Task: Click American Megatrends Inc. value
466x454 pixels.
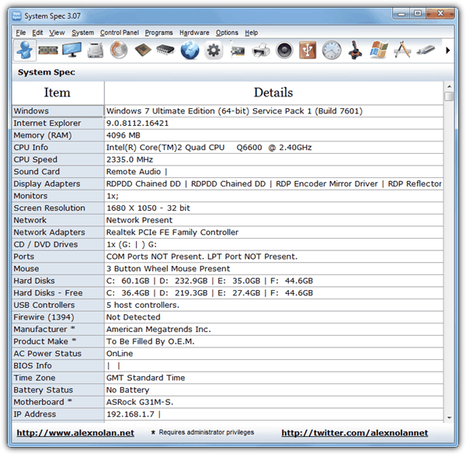Action: [158, 330]
